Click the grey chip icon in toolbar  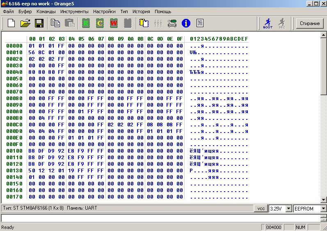click(x=128, y=23)
